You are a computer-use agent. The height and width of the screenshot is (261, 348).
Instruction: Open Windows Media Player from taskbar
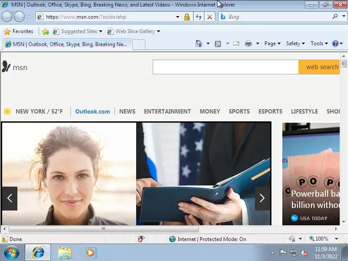91,253
